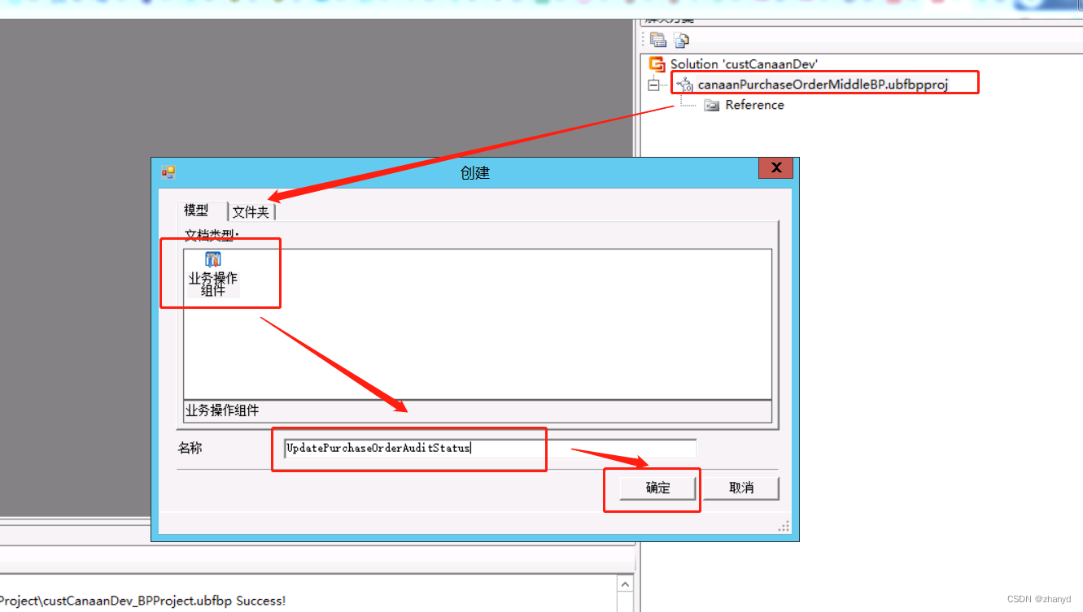The image size is (1083, 612).
Task: Click the Solution 'custCanaanDev' orange icon
Action: pyautogui.click(x=657, y=64)
